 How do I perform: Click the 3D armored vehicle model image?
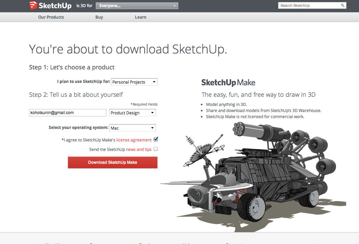[257, 173]
